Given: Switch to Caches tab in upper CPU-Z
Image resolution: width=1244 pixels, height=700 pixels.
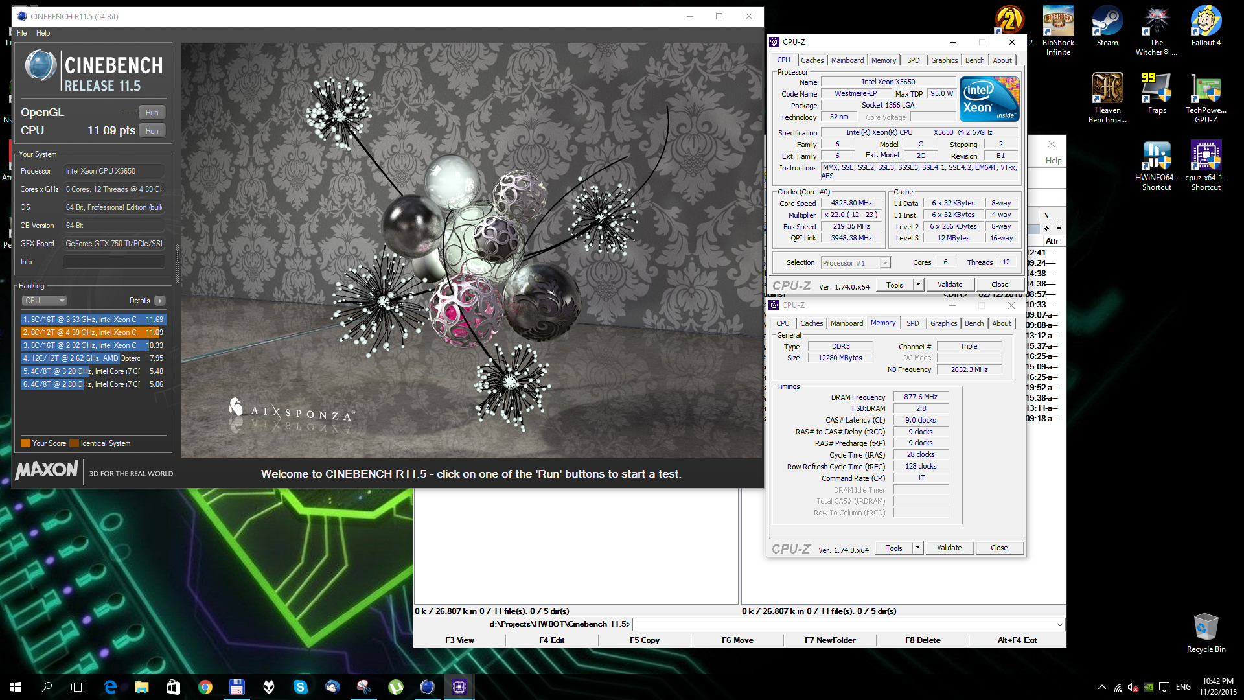Looking at the screenshot, I should [812, 60].
